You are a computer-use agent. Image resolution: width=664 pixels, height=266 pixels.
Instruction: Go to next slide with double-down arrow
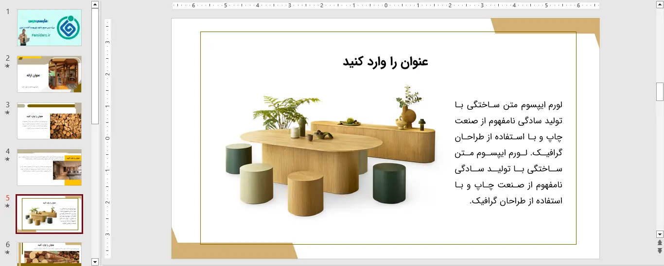pos(660,250)
